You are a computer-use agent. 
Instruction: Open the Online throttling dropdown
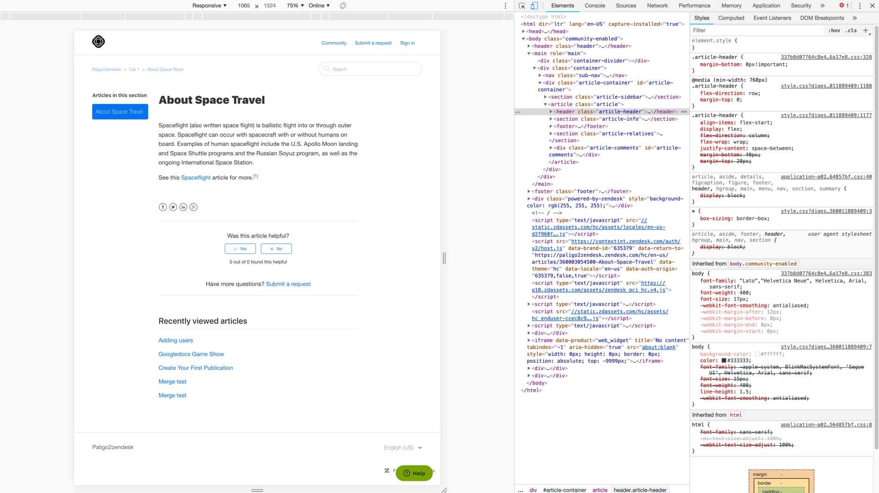click(319, 6)
